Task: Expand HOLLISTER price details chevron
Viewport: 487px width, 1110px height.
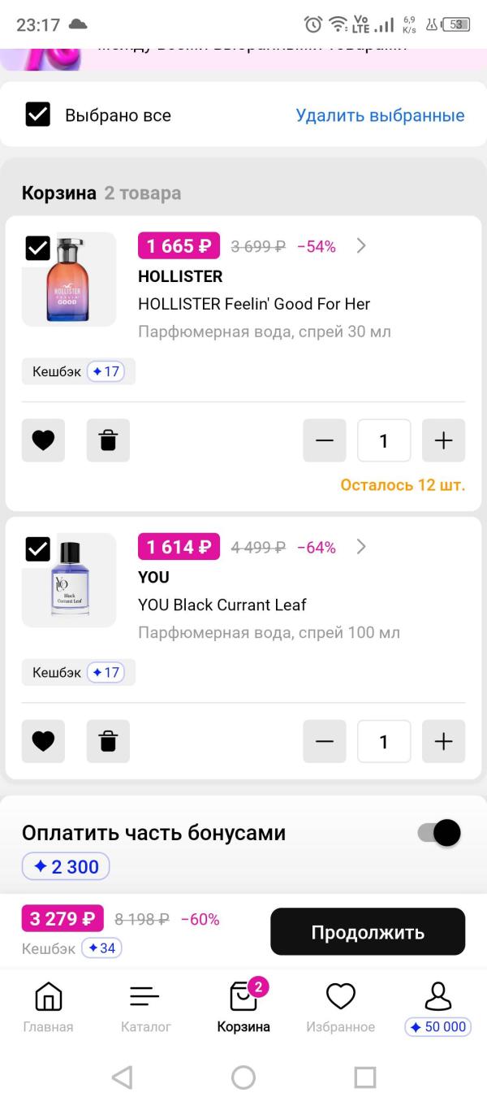Action: pos(361,246)
